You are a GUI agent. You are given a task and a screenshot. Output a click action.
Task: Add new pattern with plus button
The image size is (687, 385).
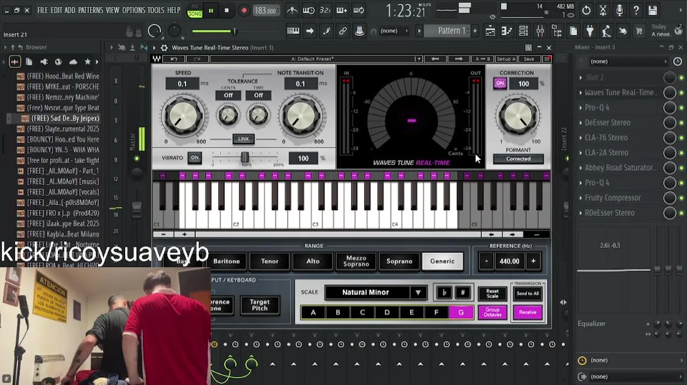point(475,31)
